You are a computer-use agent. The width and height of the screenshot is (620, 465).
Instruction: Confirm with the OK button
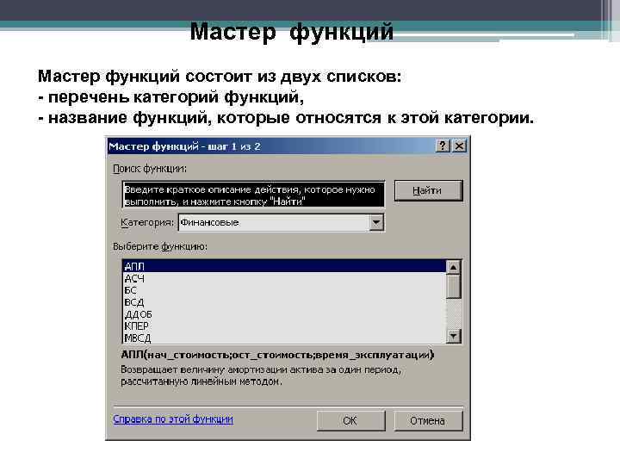pyautogui.click(x=350, y=420)
